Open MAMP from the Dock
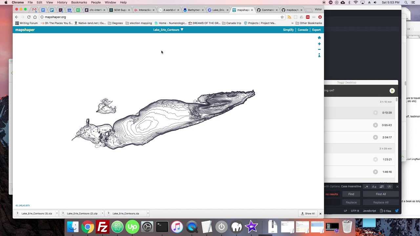 237,227
